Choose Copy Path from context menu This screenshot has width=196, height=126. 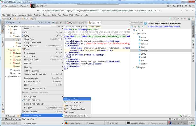pos(43,39)
